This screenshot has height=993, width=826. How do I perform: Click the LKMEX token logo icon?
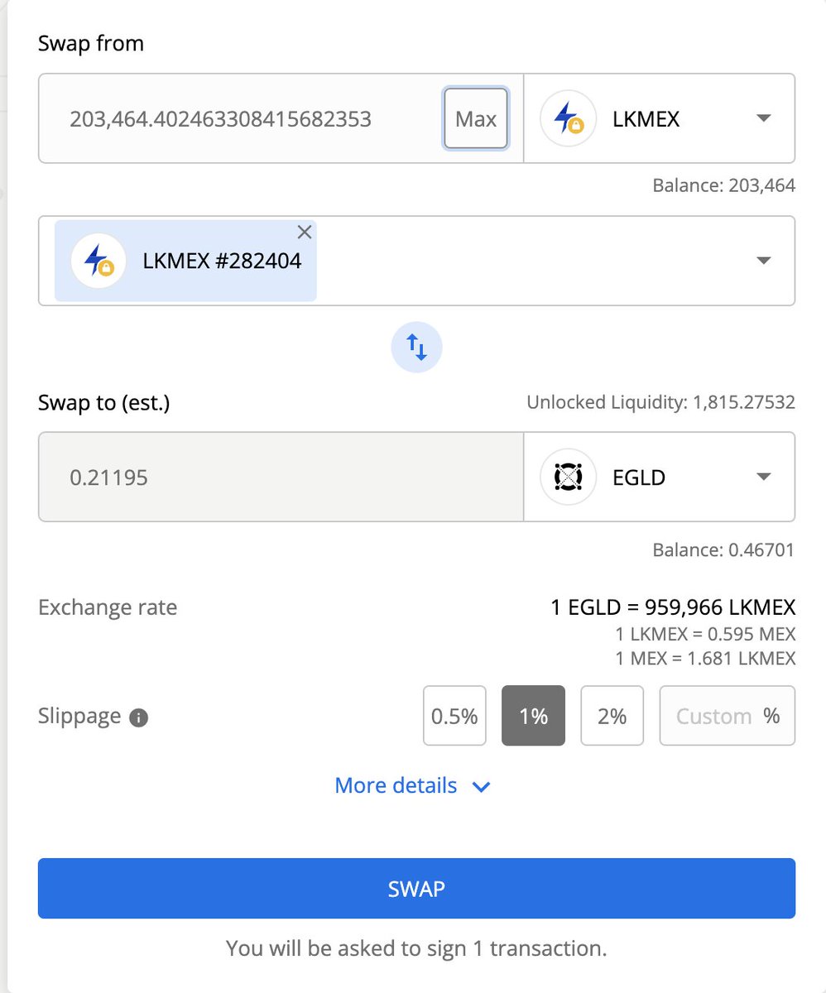(568, 118)
